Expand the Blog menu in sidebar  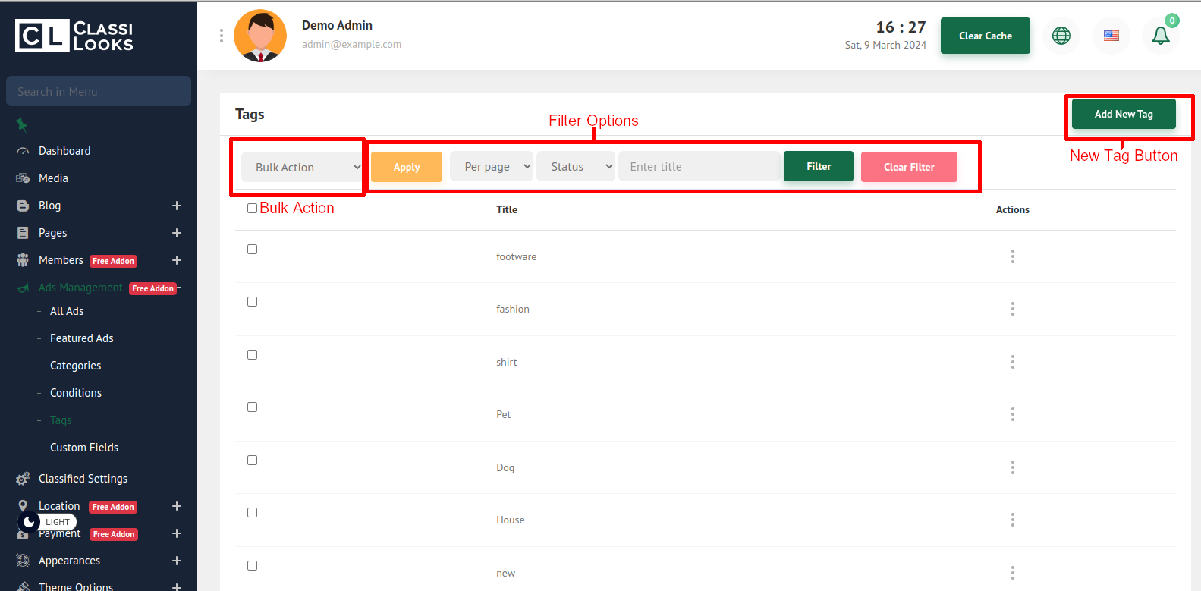(x=176, y=206)
